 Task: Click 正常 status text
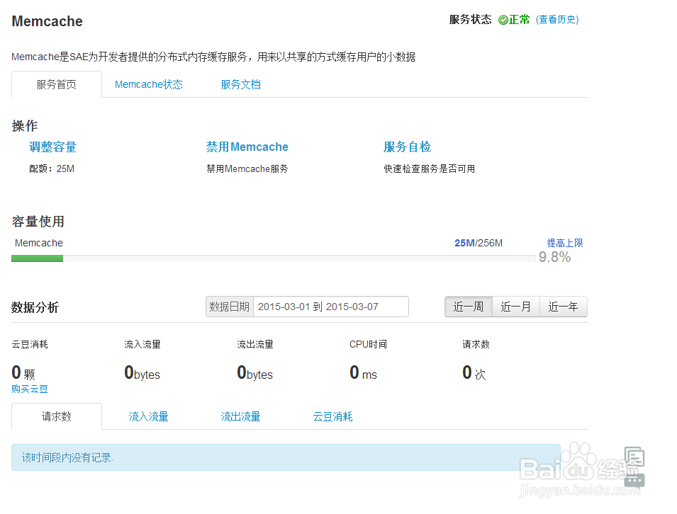pos(520,19)
